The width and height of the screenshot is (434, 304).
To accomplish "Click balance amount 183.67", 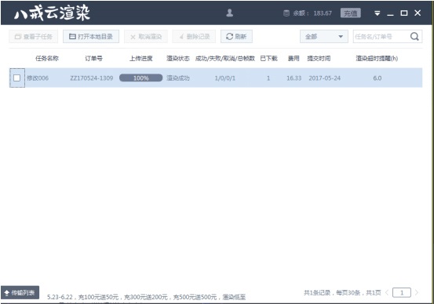I will (x=323, y=13).
